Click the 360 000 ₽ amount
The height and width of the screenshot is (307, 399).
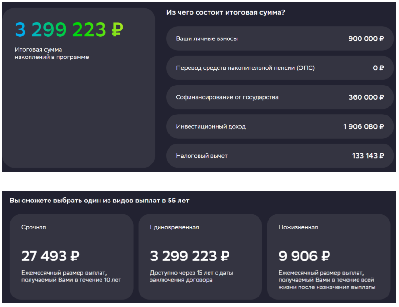coord(366,97)
